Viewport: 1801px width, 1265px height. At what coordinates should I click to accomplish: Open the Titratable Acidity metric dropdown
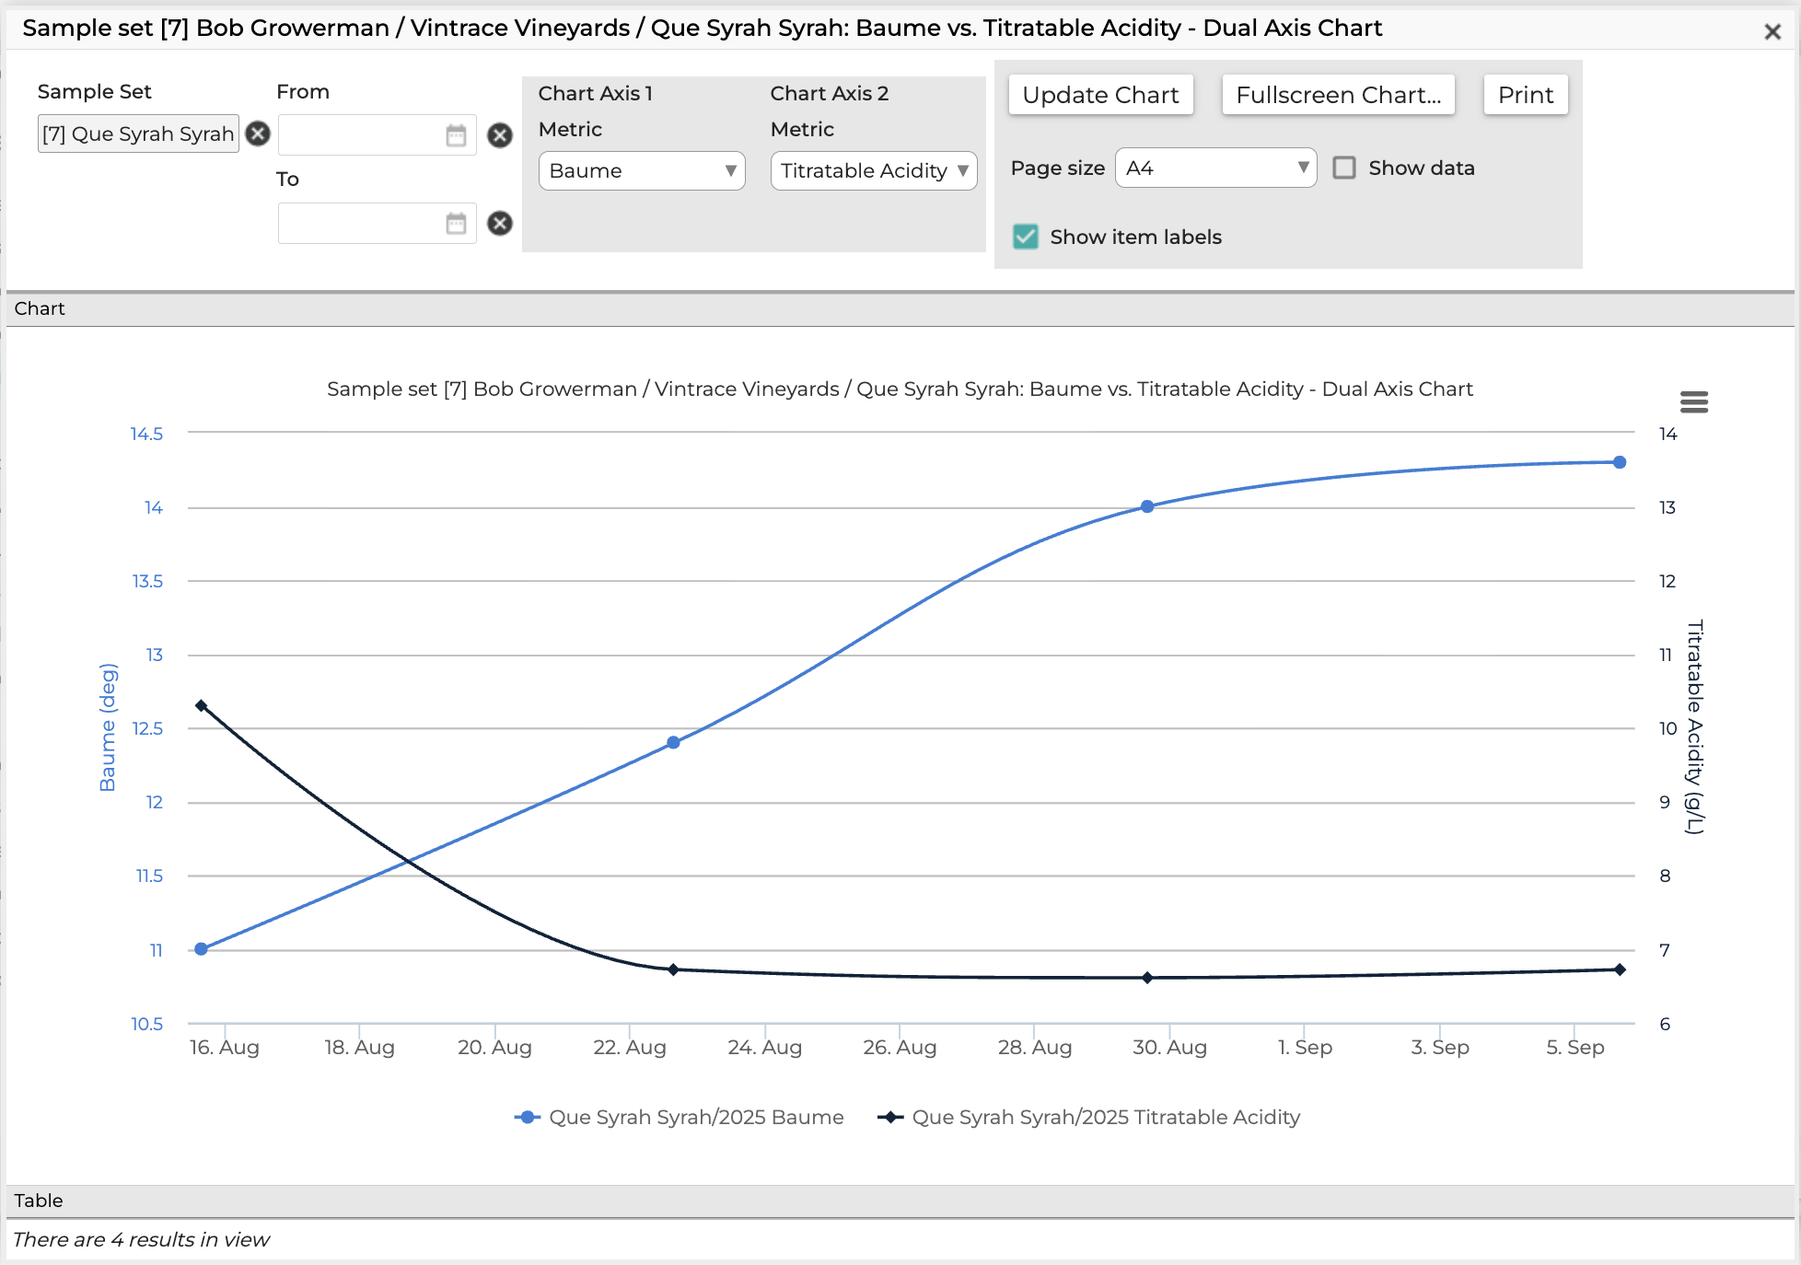click(x=874, y=171)
